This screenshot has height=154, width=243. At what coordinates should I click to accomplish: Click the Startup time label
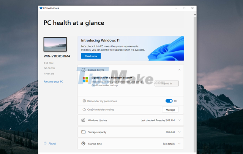[x=95, y=144]
